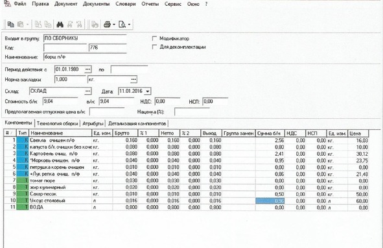Viewport: 383px width, 248px height.
Task: Select row Картофель очищ. п/ф
Action: click(x=187, y=154)
